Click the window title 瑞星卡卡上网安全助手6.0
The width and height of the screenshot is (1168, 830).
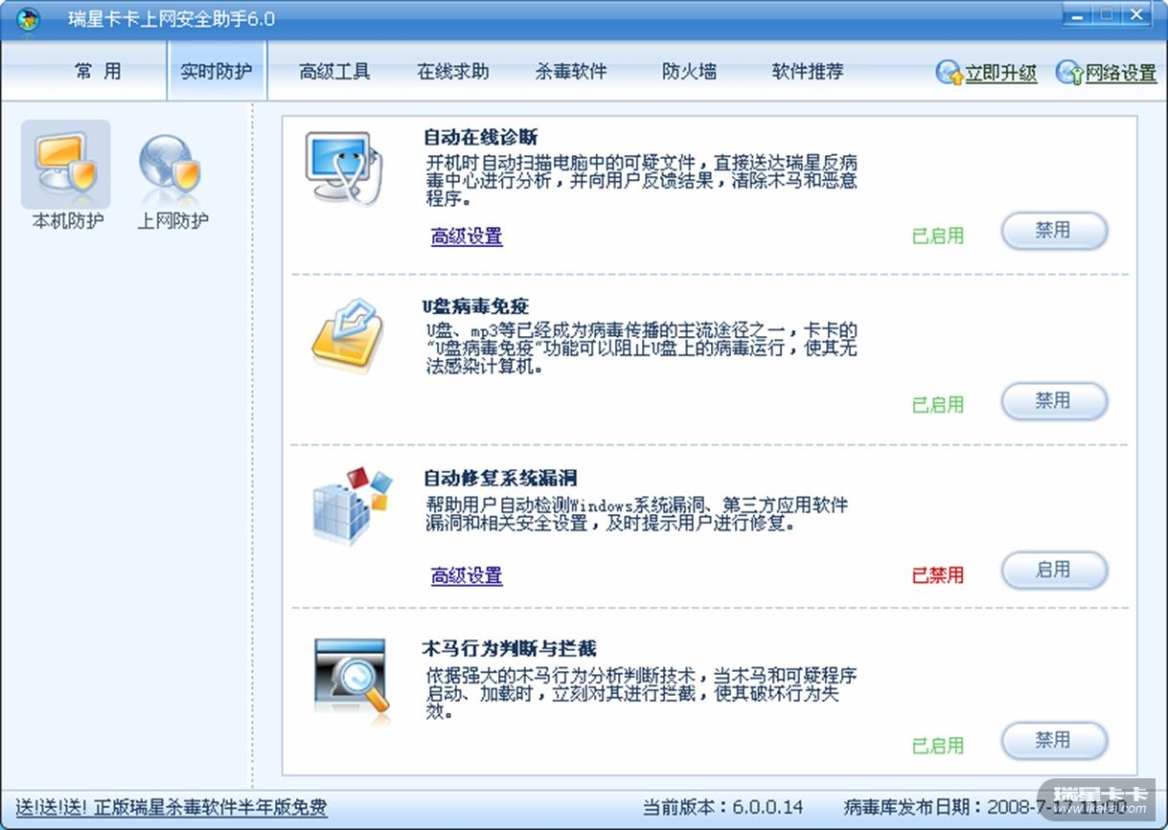point(172,19)
